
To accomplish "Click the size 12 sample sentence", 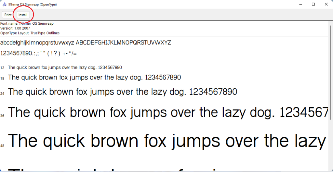I will coord(65,68).
